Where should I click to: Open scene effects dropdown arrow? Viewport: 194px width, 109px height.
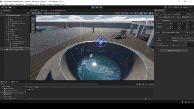138,13
